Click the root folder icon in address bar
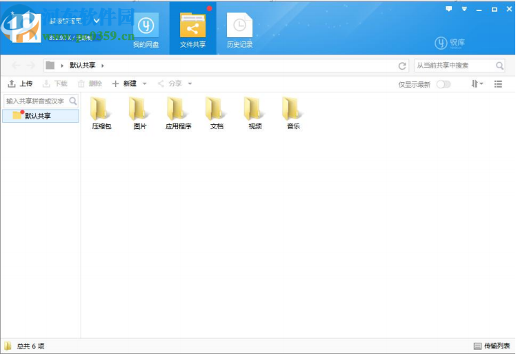Screen dimensions: 518x354 (50, 66)
